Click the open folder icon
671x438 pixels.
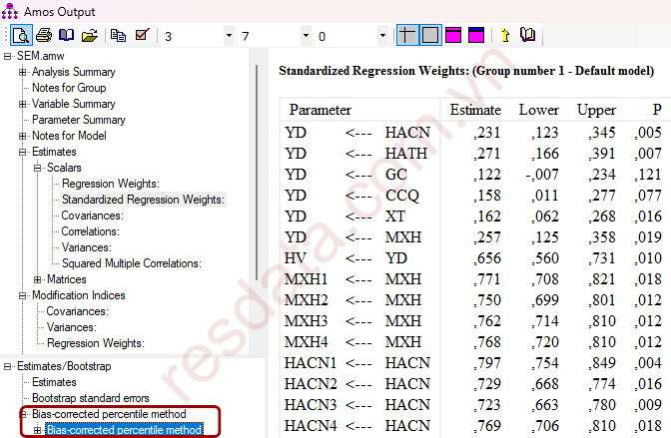(x=90, y=36)
